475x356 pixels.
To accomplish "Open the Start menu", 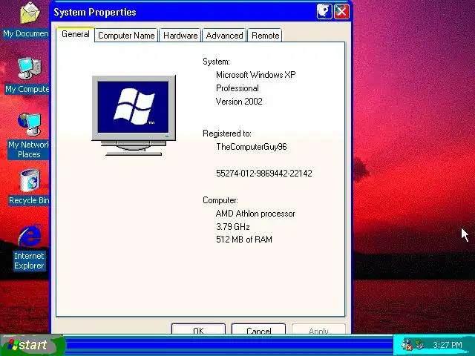I will [x=32, y=345].
